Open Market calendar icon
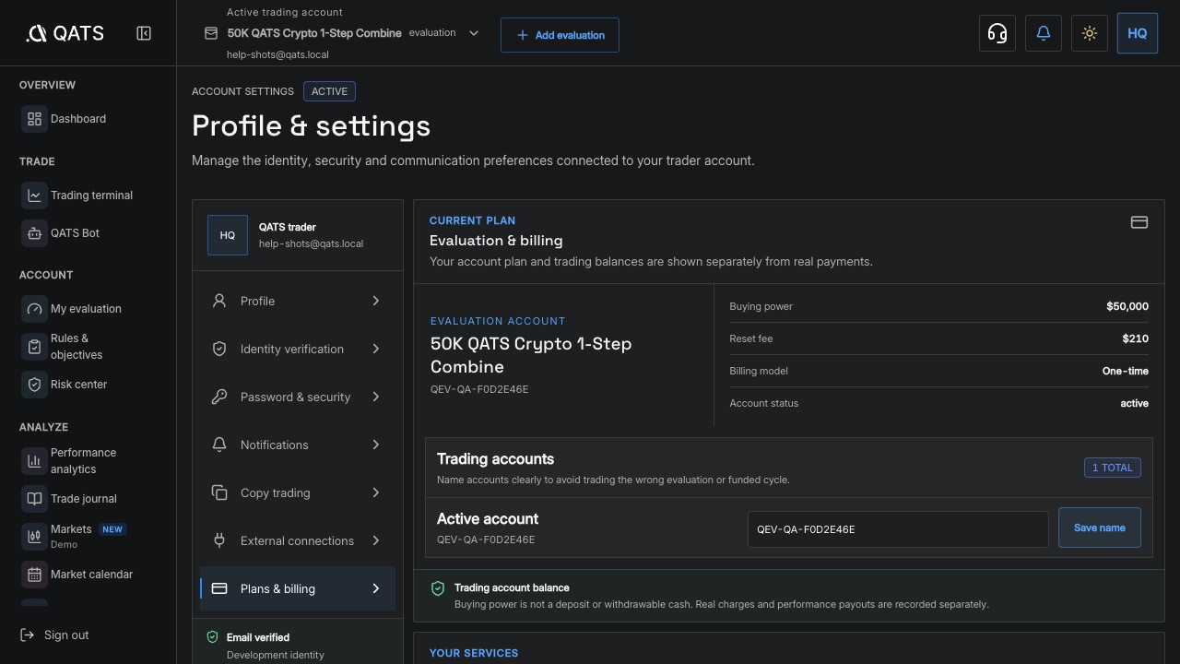 tap(34, 575)
